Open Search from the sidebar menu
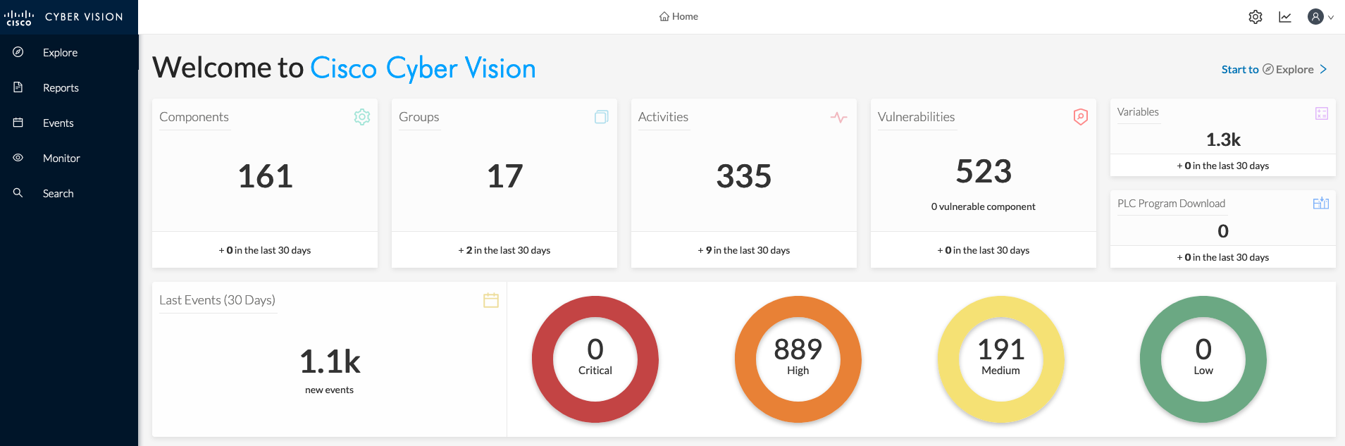The width and height of the screenshot is (1345, 446). coord(58,193)
